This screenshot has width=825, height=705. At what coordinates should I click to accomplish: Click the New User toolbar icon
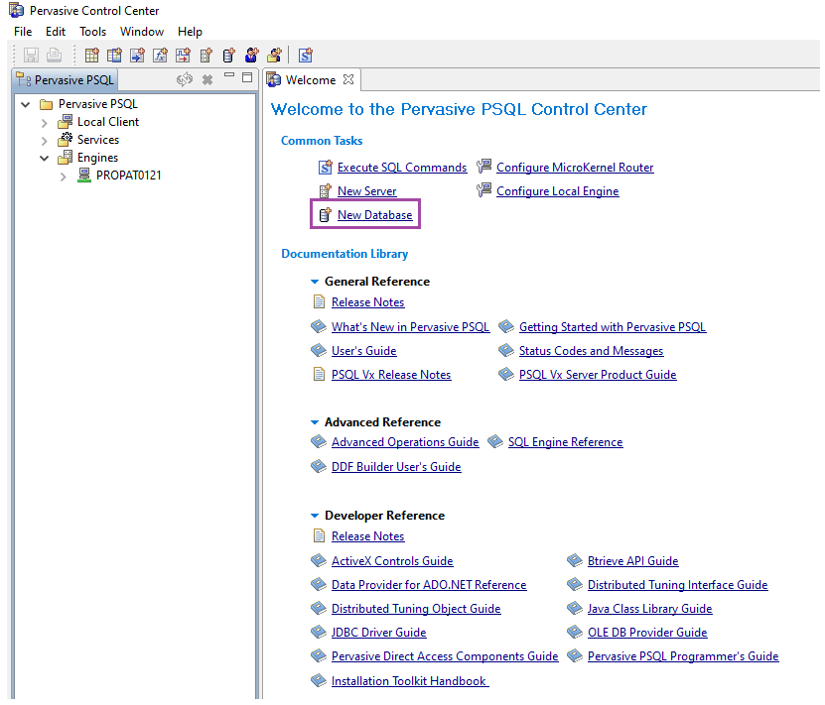(x=251, y=56)
